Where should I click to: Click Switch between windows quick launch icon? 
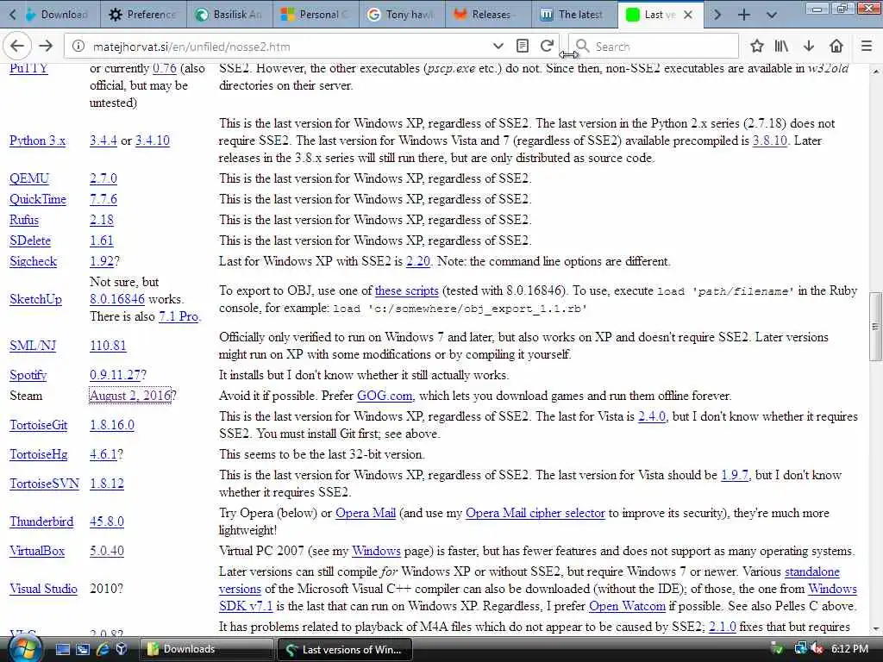pyautogui.click(x=82, y=649)
